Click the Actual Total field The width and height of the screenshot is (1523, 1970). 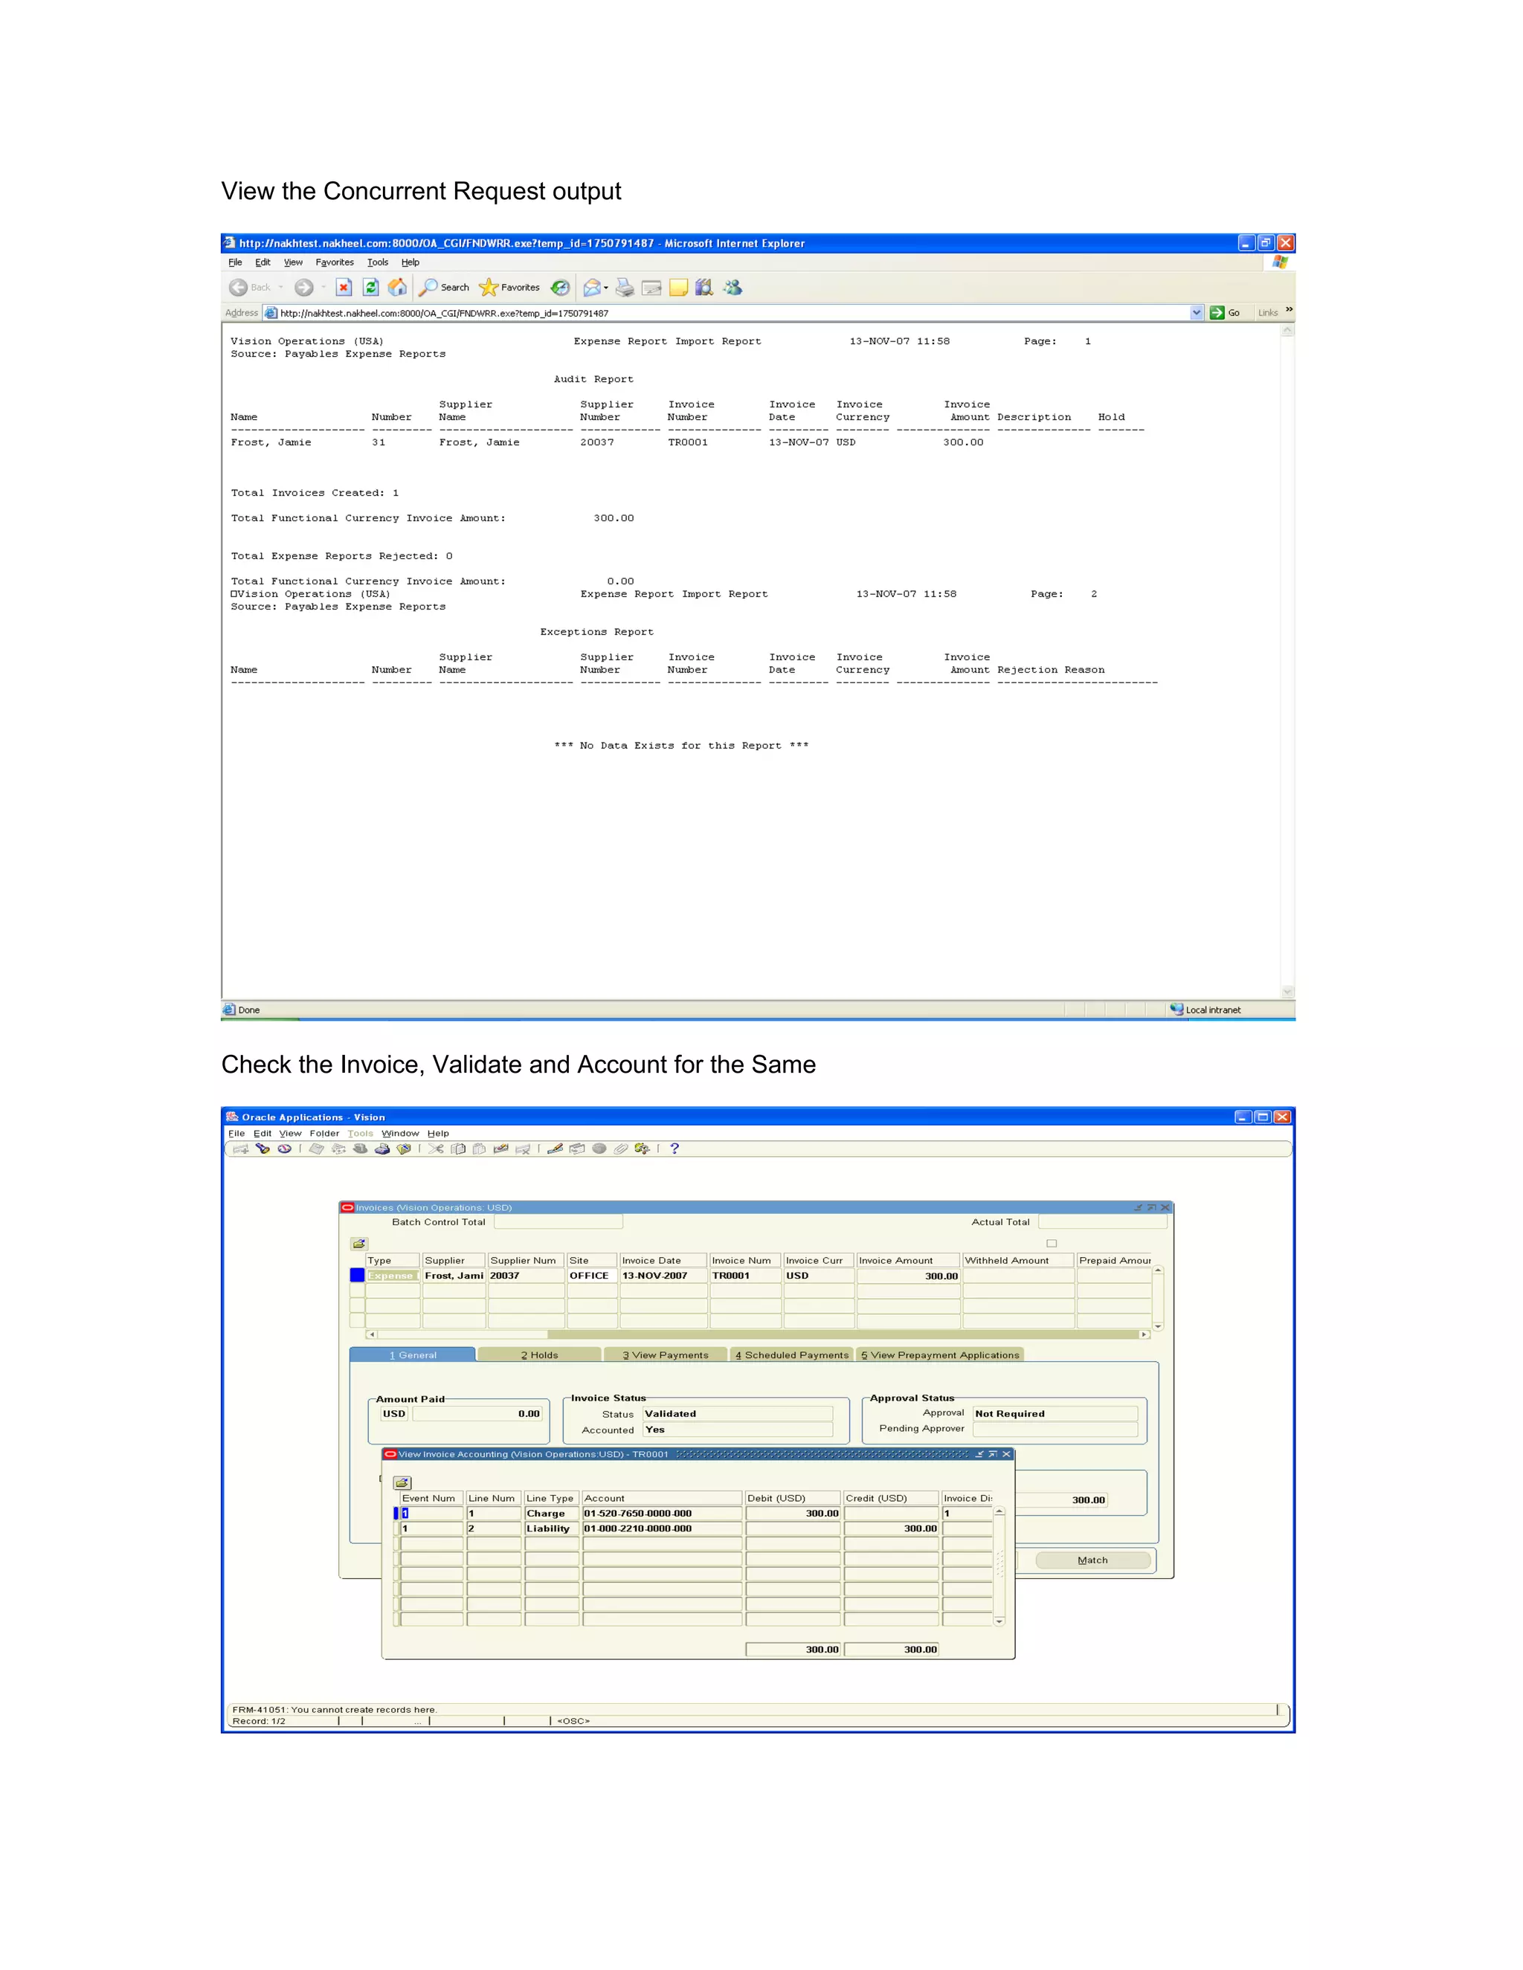point(1103,1222)
